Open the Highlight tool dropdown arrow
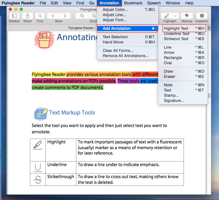 176,16
